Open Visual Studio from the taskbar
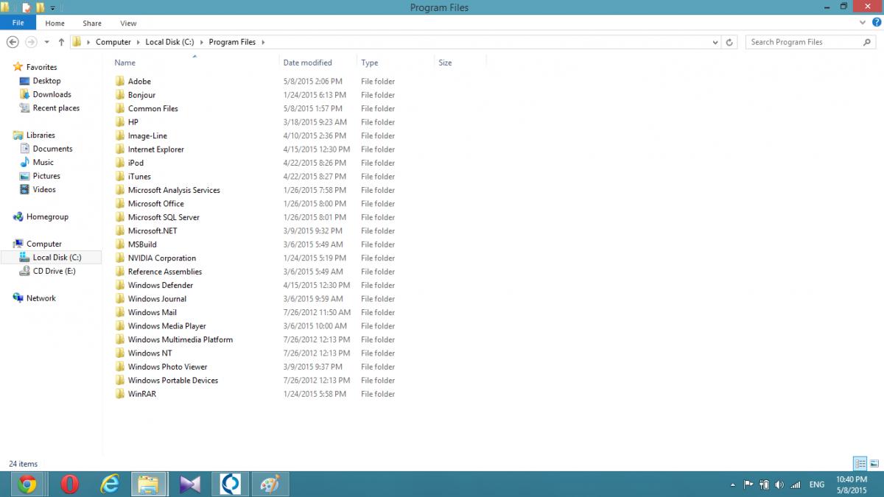This screenshot has height=497, width=884. pyautogui.click(x=190, y=484)
